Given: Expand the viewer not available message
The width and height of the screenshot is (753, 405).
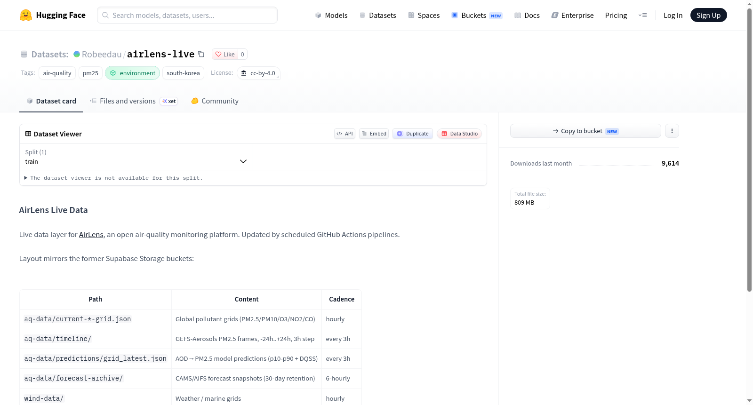Looking at the screenshot, I should click(113, 178).
